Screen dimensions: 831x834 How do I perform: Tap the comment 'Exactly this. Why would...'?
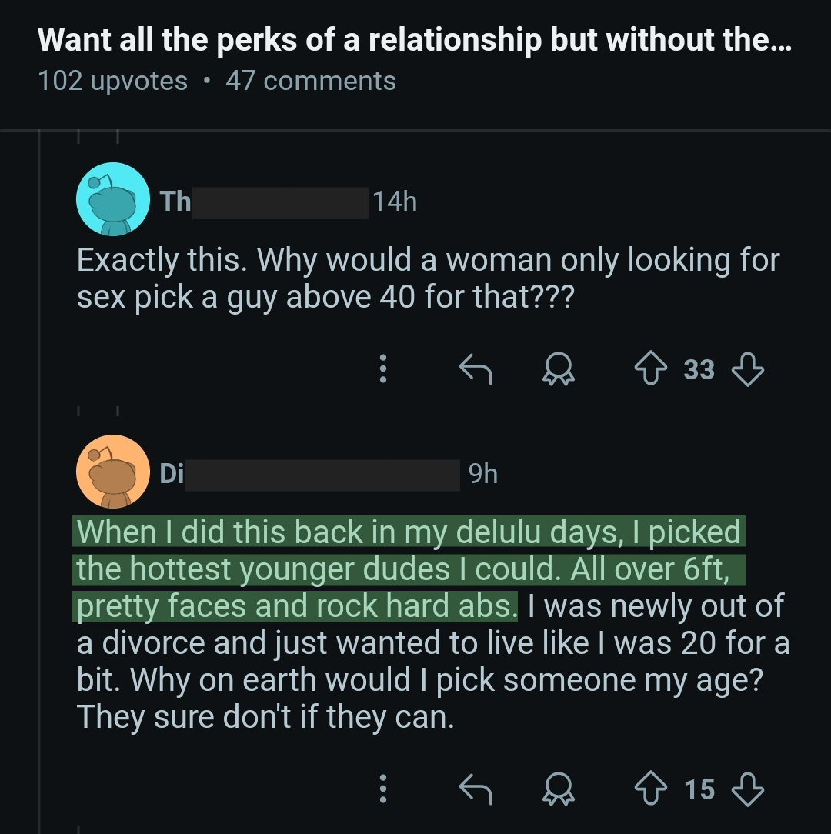[428, 279]
